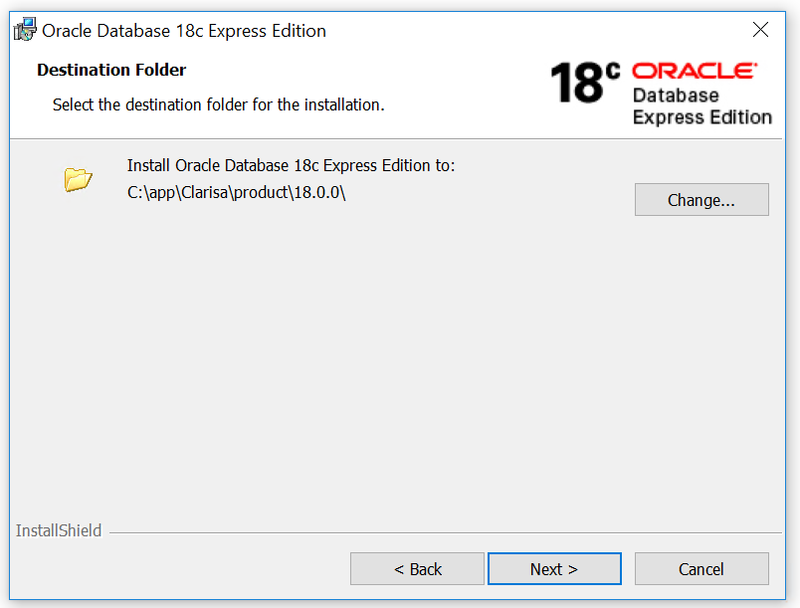This screenshot has width=800, height=608.
Task: Click the yellow destination folder icon
Action: pos(78,179)
